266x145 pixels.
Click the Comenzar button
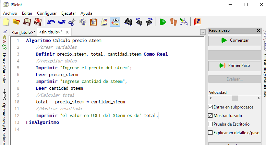[x=234, y=41]
